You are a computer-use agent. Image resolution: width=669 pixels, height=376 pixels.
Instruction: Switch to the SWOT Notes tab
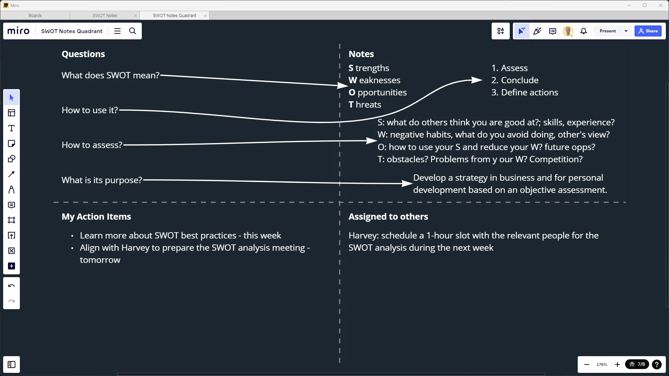tap(105, 16)
